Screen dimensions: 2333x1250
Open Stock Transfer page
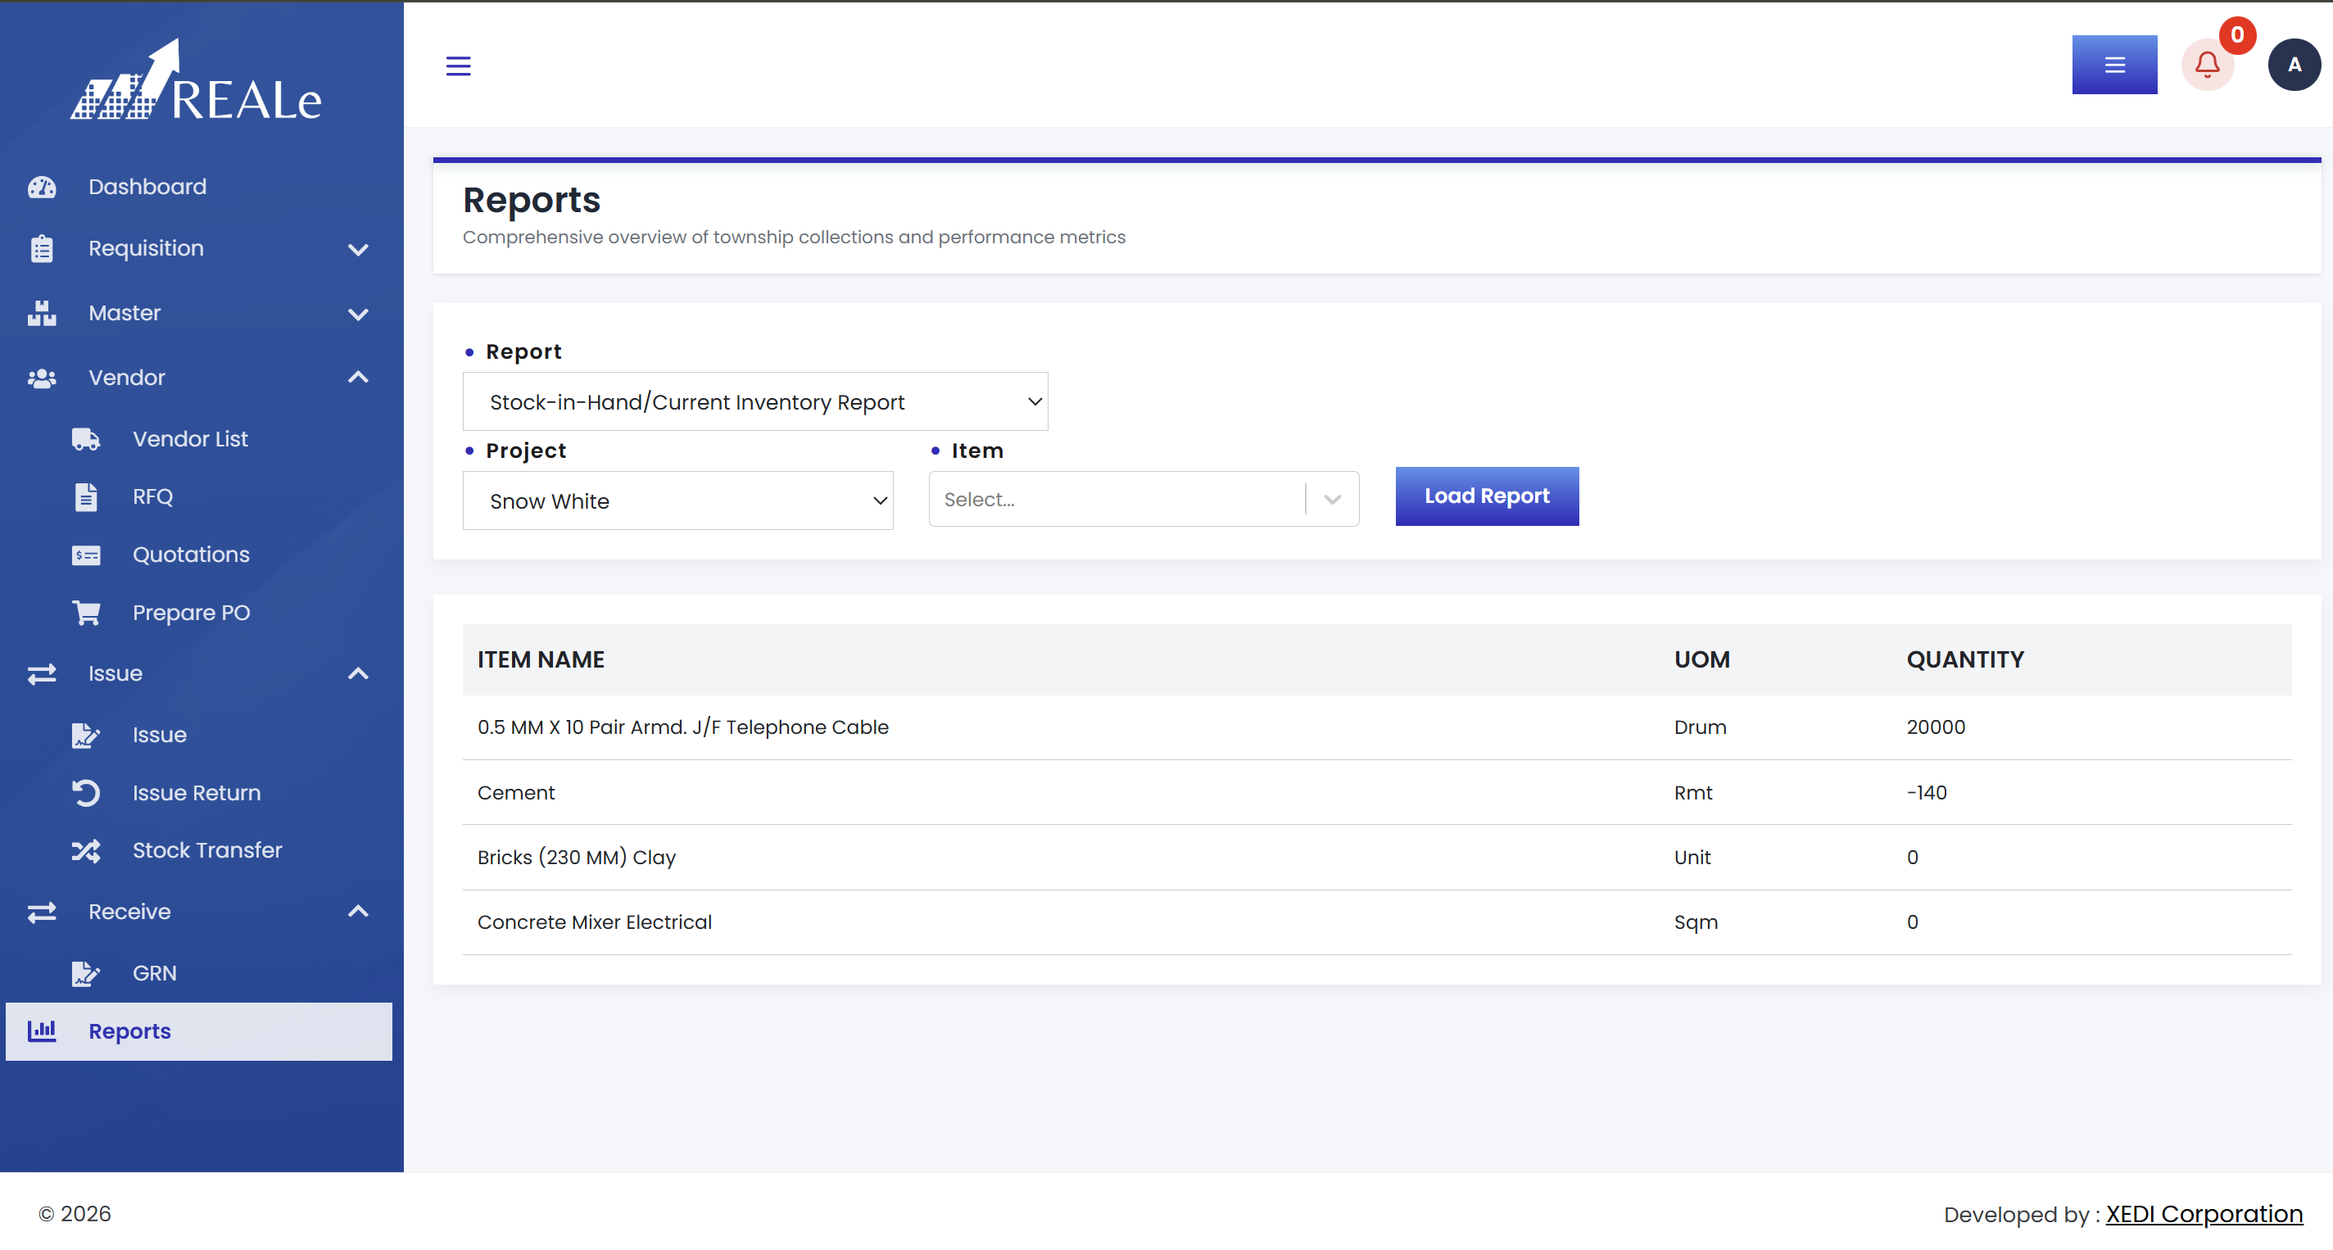(207, 849)
